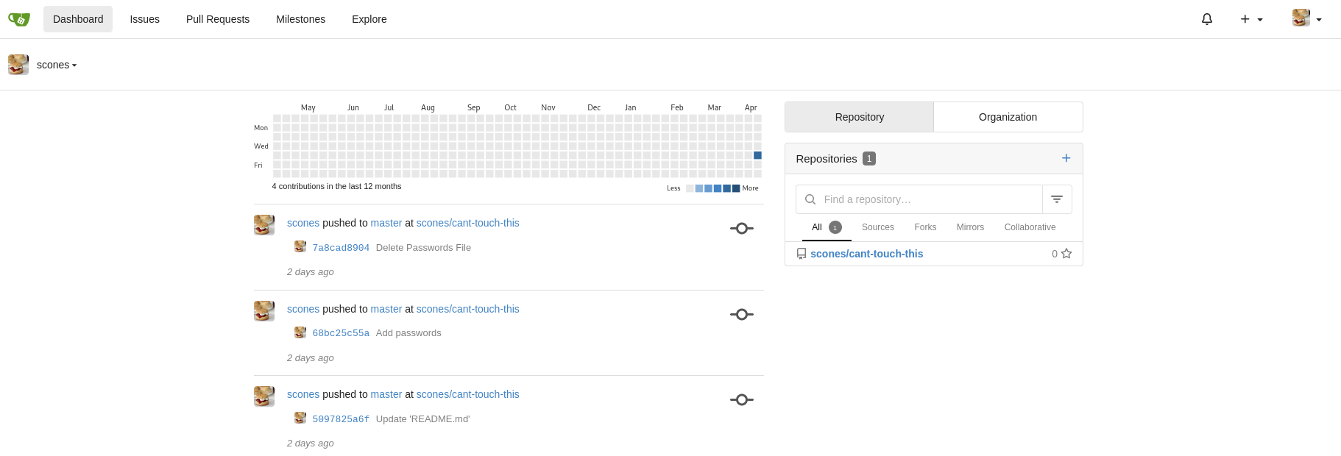Screen dimensions: 1341x456
Task: Click commit icon for Add passwords push
Action: tap(741, 315)
